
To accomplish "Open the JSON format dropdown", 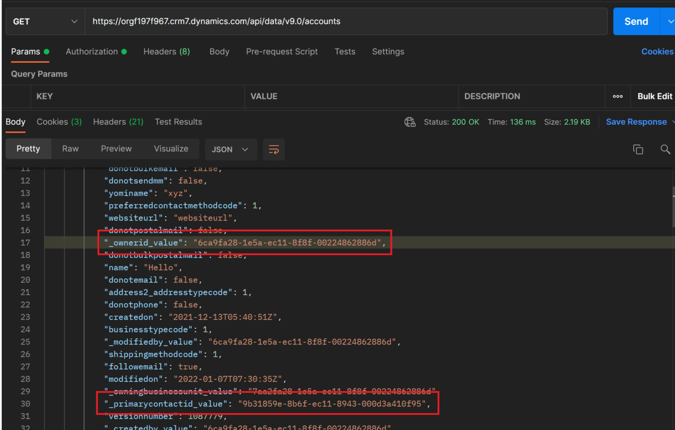I will [x=229, y=149].
